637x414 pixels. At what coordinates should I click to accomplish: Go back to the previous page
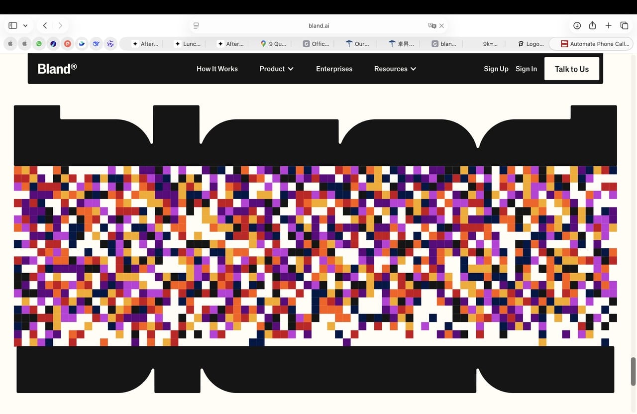[x=45, y=25]
